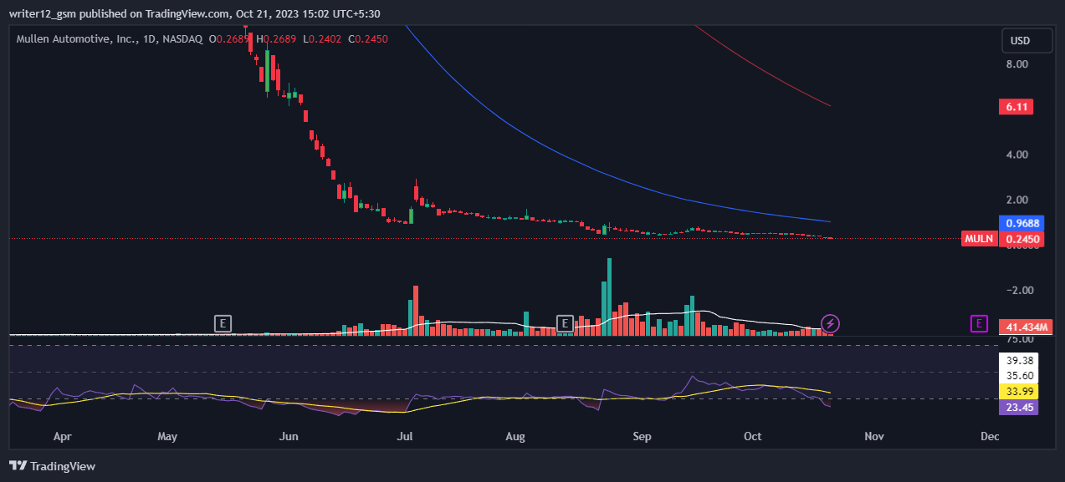Click the published by writer12_gsm header text
The width and height of the screenshot is (1065, 482).
pyautogui.click(x=195, y=13)
